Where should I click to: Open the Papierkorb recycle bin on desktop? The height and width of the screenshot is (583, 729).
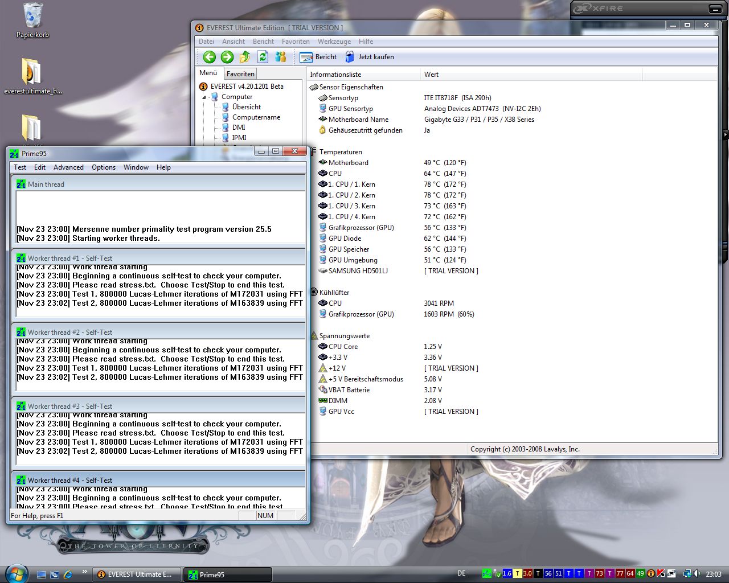coord(32,20)
